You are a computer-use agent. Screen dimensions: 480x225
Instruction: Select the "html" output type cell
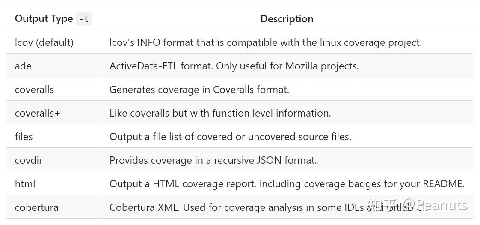(25, 184)
